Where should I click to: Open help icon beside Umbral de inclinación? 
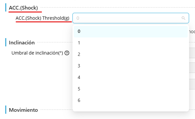(67, 53)
